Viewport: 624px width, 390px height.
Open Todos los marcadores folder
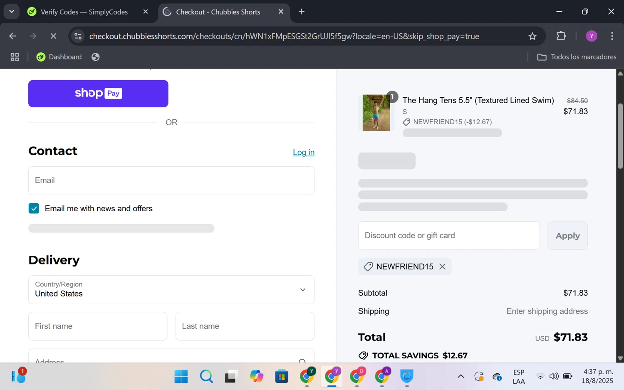coord(577,57)
